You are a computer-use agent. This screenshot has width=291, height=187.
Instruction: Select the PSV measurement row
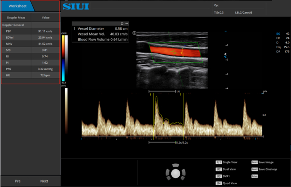tap(31, 31)
